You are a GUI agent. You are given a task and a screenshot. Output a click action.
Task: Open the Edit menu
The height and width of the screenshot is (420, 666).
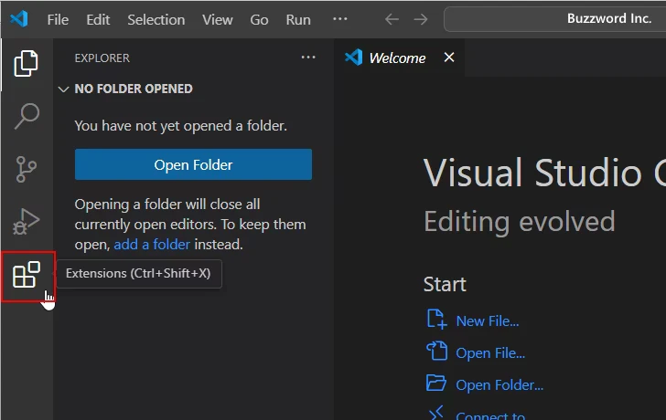click(98, 19)
